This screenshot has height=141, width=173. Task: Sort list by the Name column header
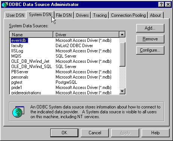pyautogui.click(x=31, y=35)
